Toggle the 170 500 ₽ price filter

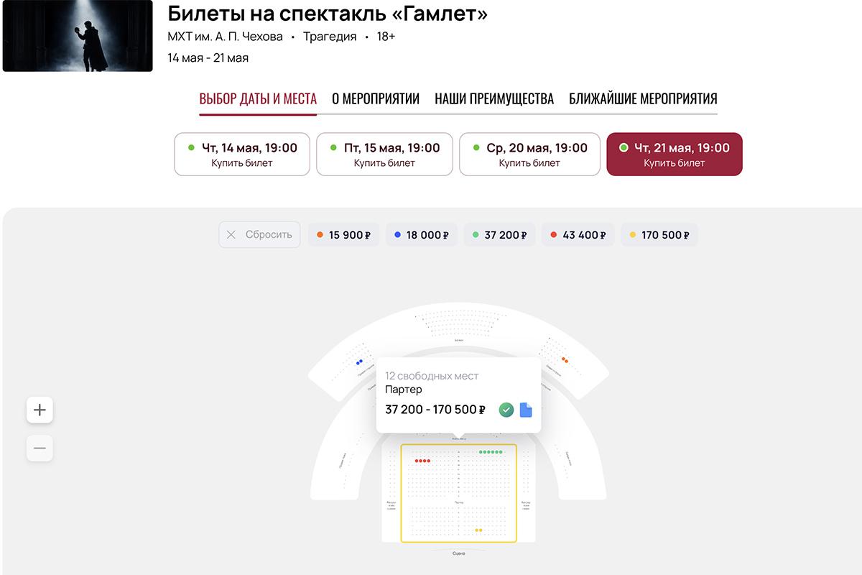point(659,234)
